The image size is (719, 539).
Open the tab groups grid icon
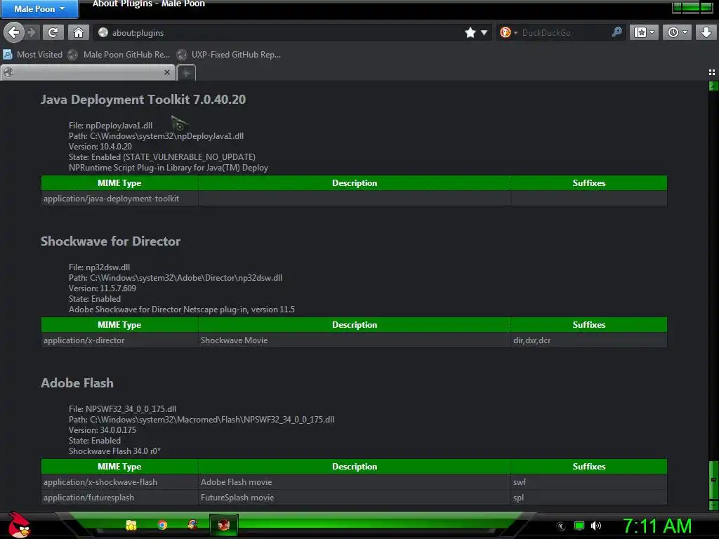click(x=712, y=72)
